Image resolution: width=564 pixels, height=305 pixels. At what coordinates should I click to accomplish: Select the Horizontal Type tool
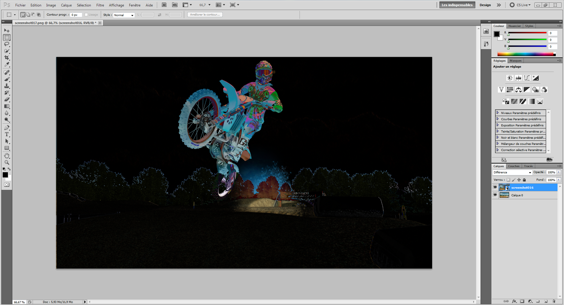pyautogui.click(x=7, y=134)
